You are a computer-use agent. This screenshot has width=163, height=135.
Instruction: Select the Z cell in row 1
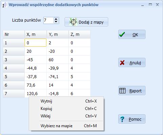pyautogui.click(x=79, y=43)
